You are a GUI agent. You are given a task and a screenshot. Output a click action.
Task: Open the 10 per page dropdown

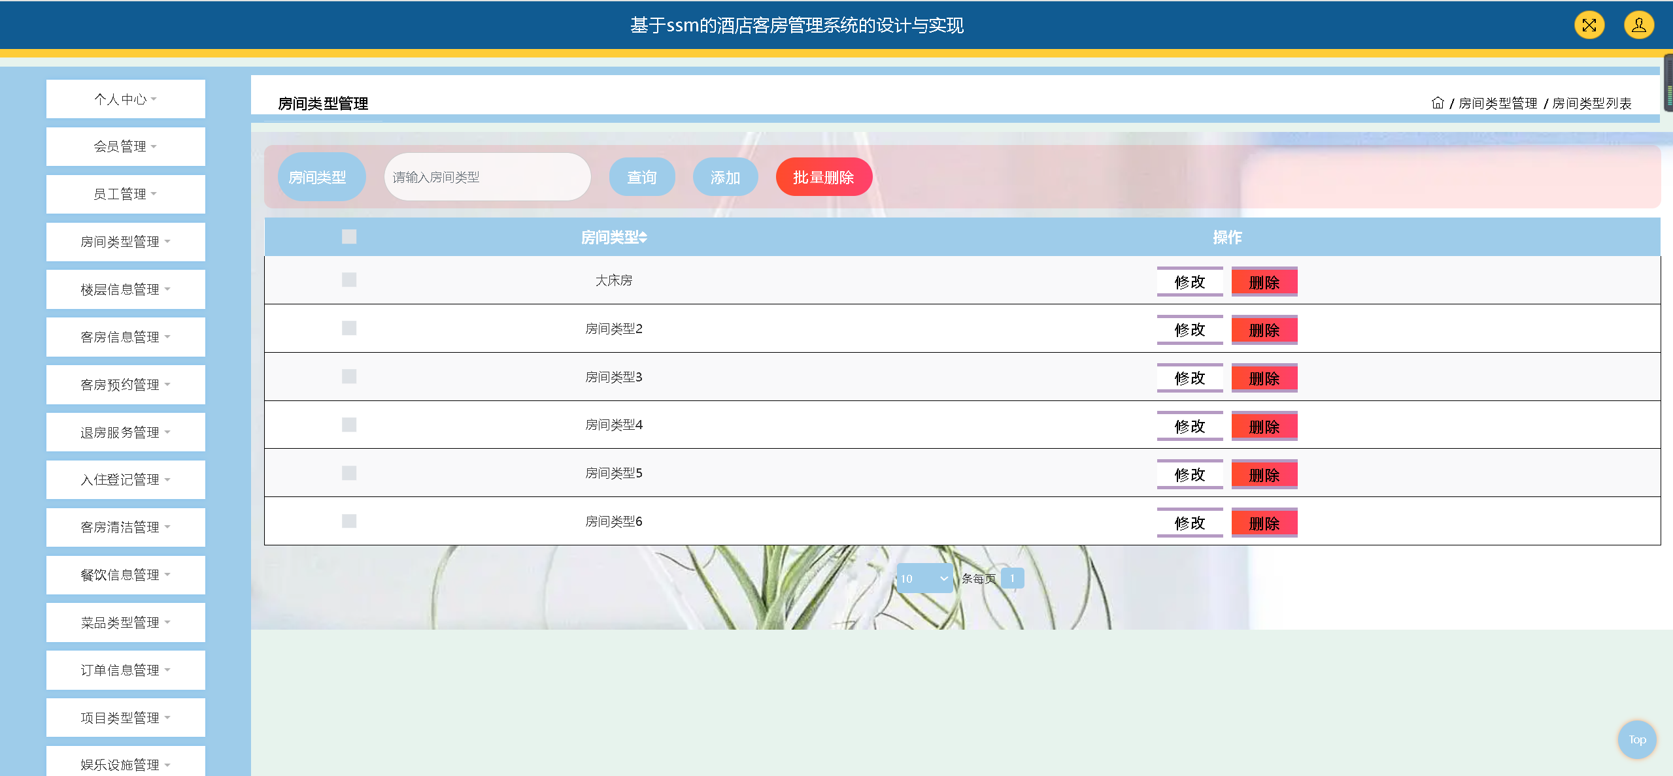tap(924, 578)
